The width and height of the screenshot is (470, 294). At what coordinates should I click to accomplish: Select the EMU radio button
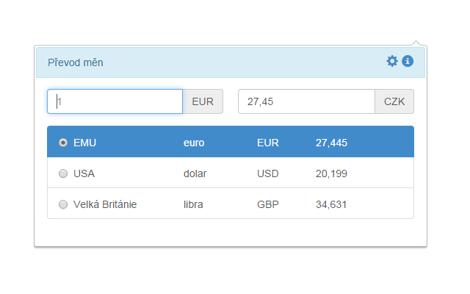pyautogui.click(x=63, y=142)
